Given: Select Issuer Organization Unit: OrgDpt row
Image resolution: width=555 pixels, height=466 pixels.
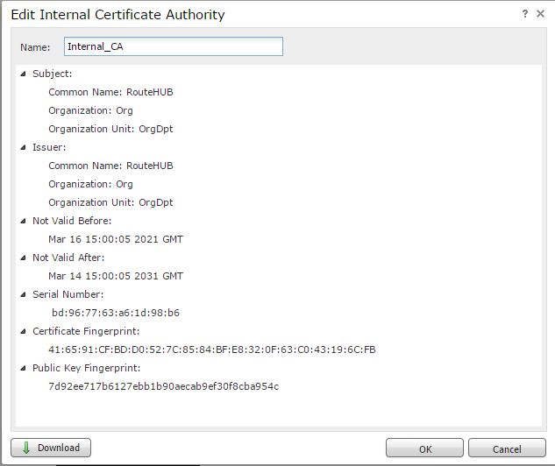Looking at the screenshot, I should [110, 202].
